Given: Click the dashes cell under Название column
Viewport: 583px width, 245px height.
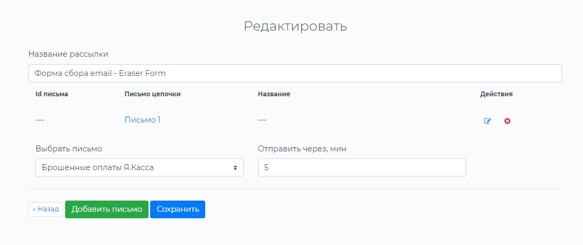Looking at the screenshot, I should point(262,120).
